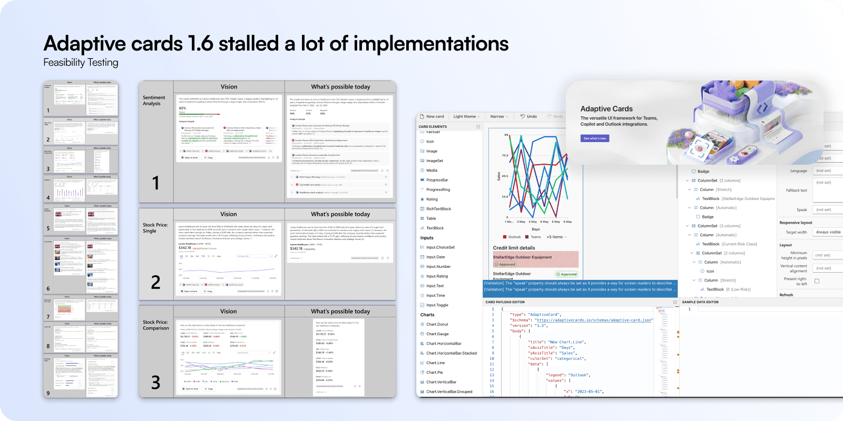Create a New card from the toolbar

coord(432,116)
